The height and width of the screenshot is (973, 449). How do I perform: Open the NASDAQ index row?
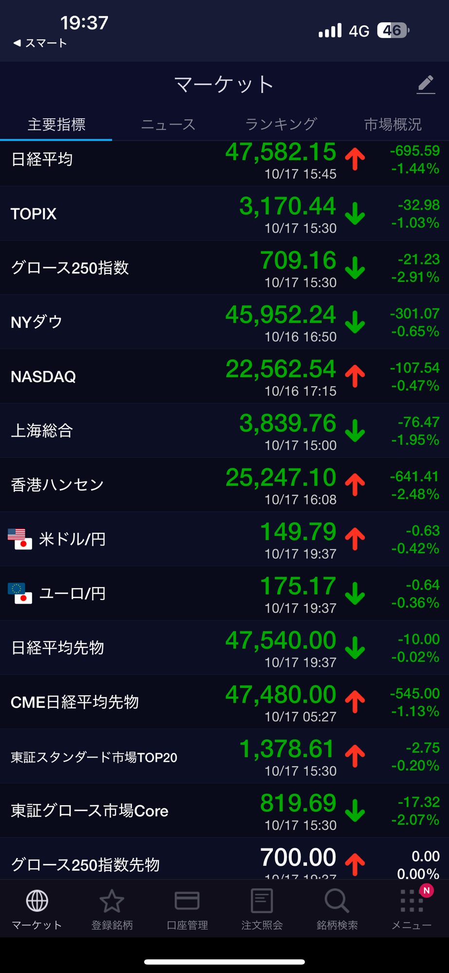224,377
